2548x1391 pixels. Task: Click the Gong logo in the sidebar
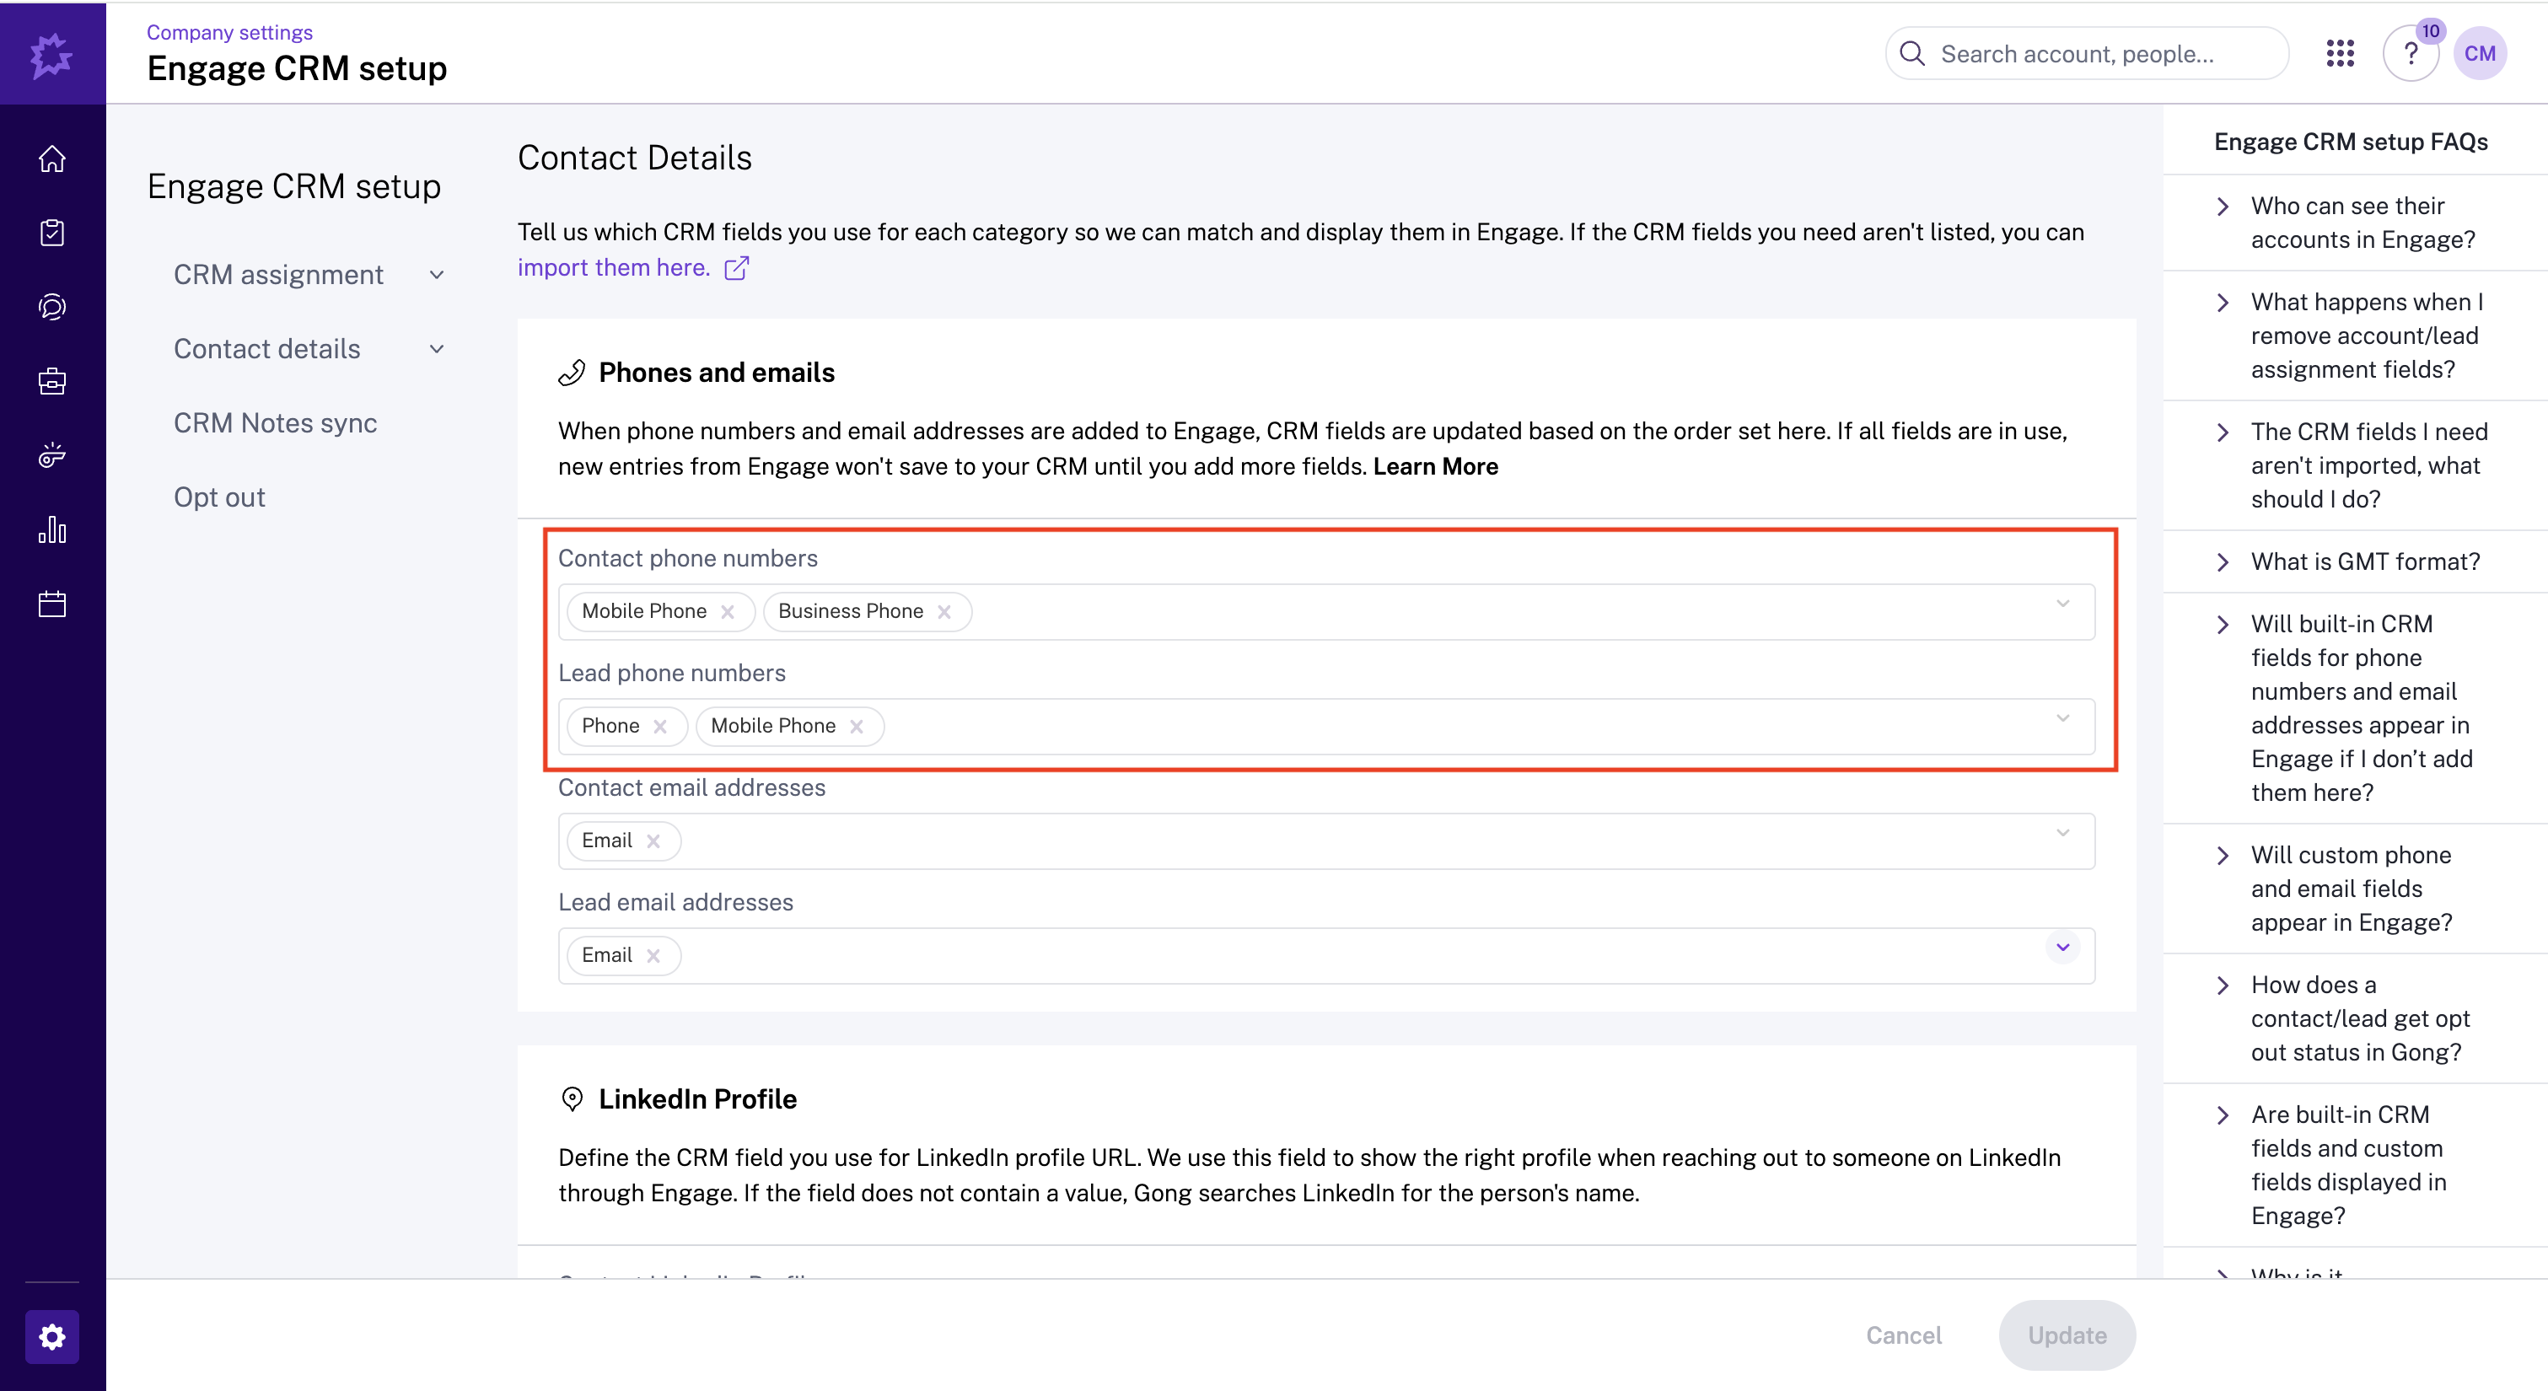click(x=51, y=55)
